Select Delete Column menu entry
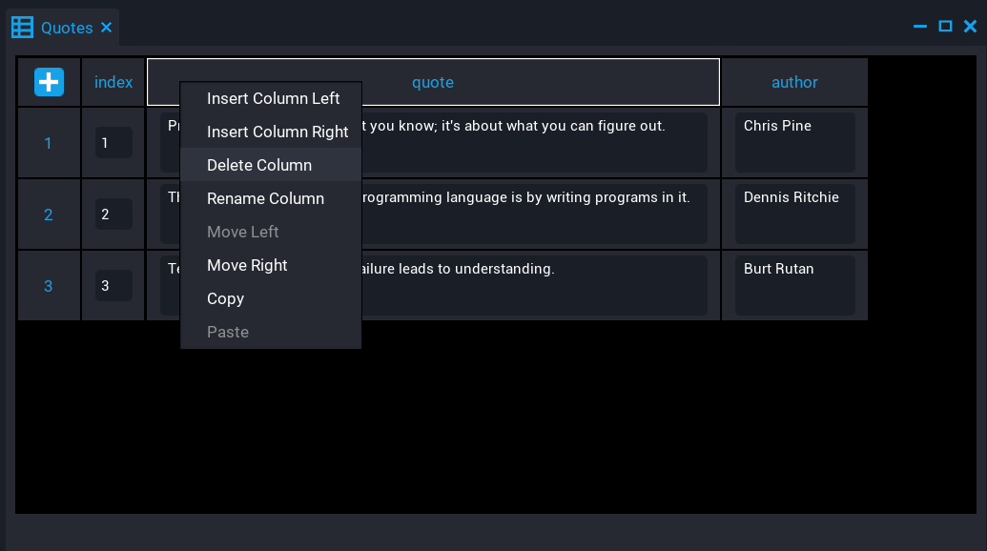 tap(259, 165)
